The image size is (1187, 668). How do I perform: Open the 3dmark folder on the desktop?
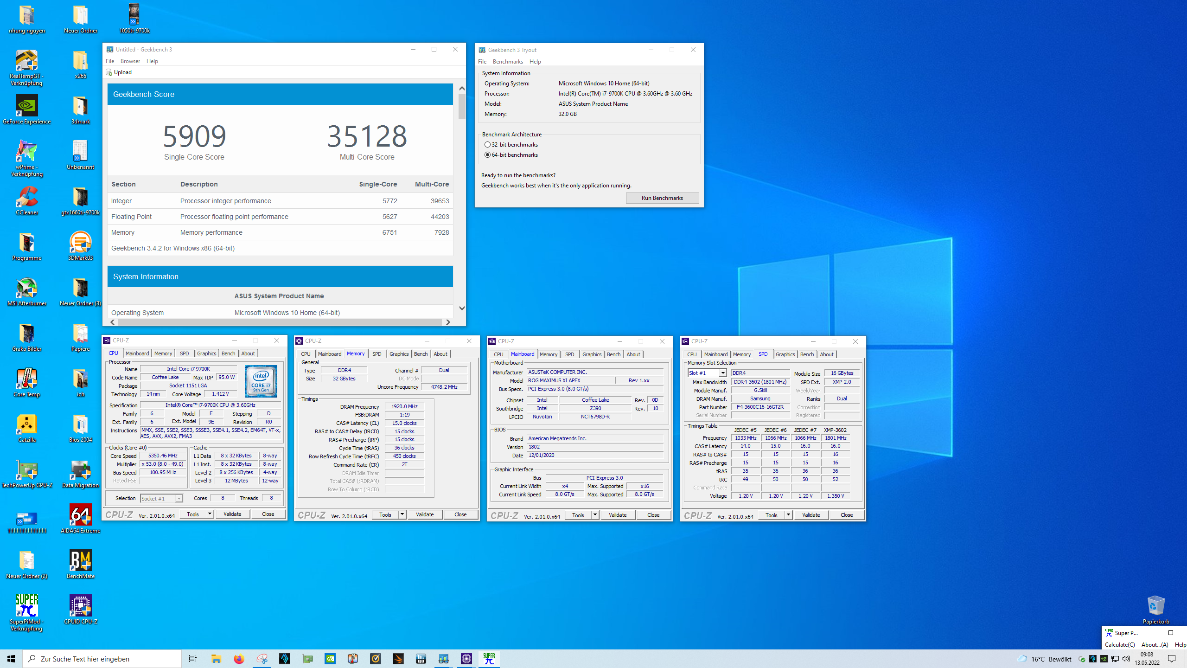coord(80,110)
